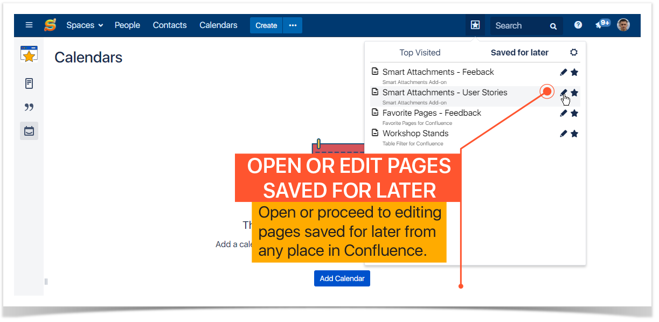Image resolution: width=659 pixels, height=322 pixels.
Task: Click 'Favorite Pages for Confluence' space label
Action: [417, 123]
